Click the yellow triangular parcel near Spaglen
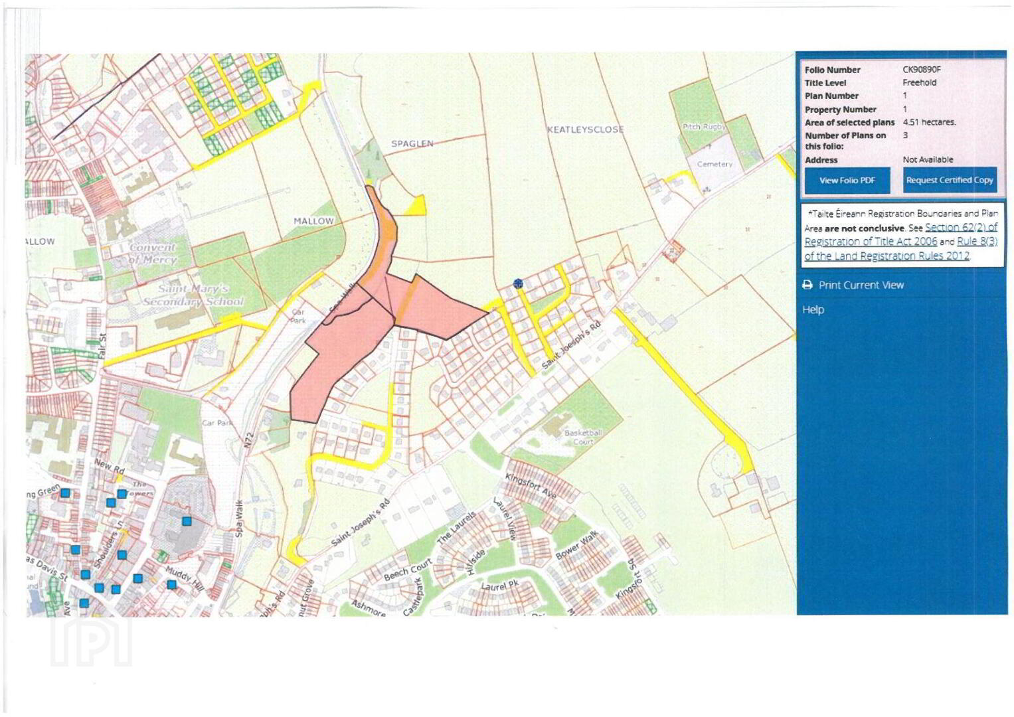This screenshot has height=717, width=1014. tap(416, 206)
